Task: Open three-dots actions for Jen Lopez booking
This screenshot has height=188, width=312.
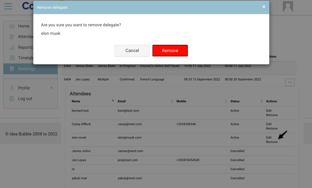Action: tap(290, 82)
